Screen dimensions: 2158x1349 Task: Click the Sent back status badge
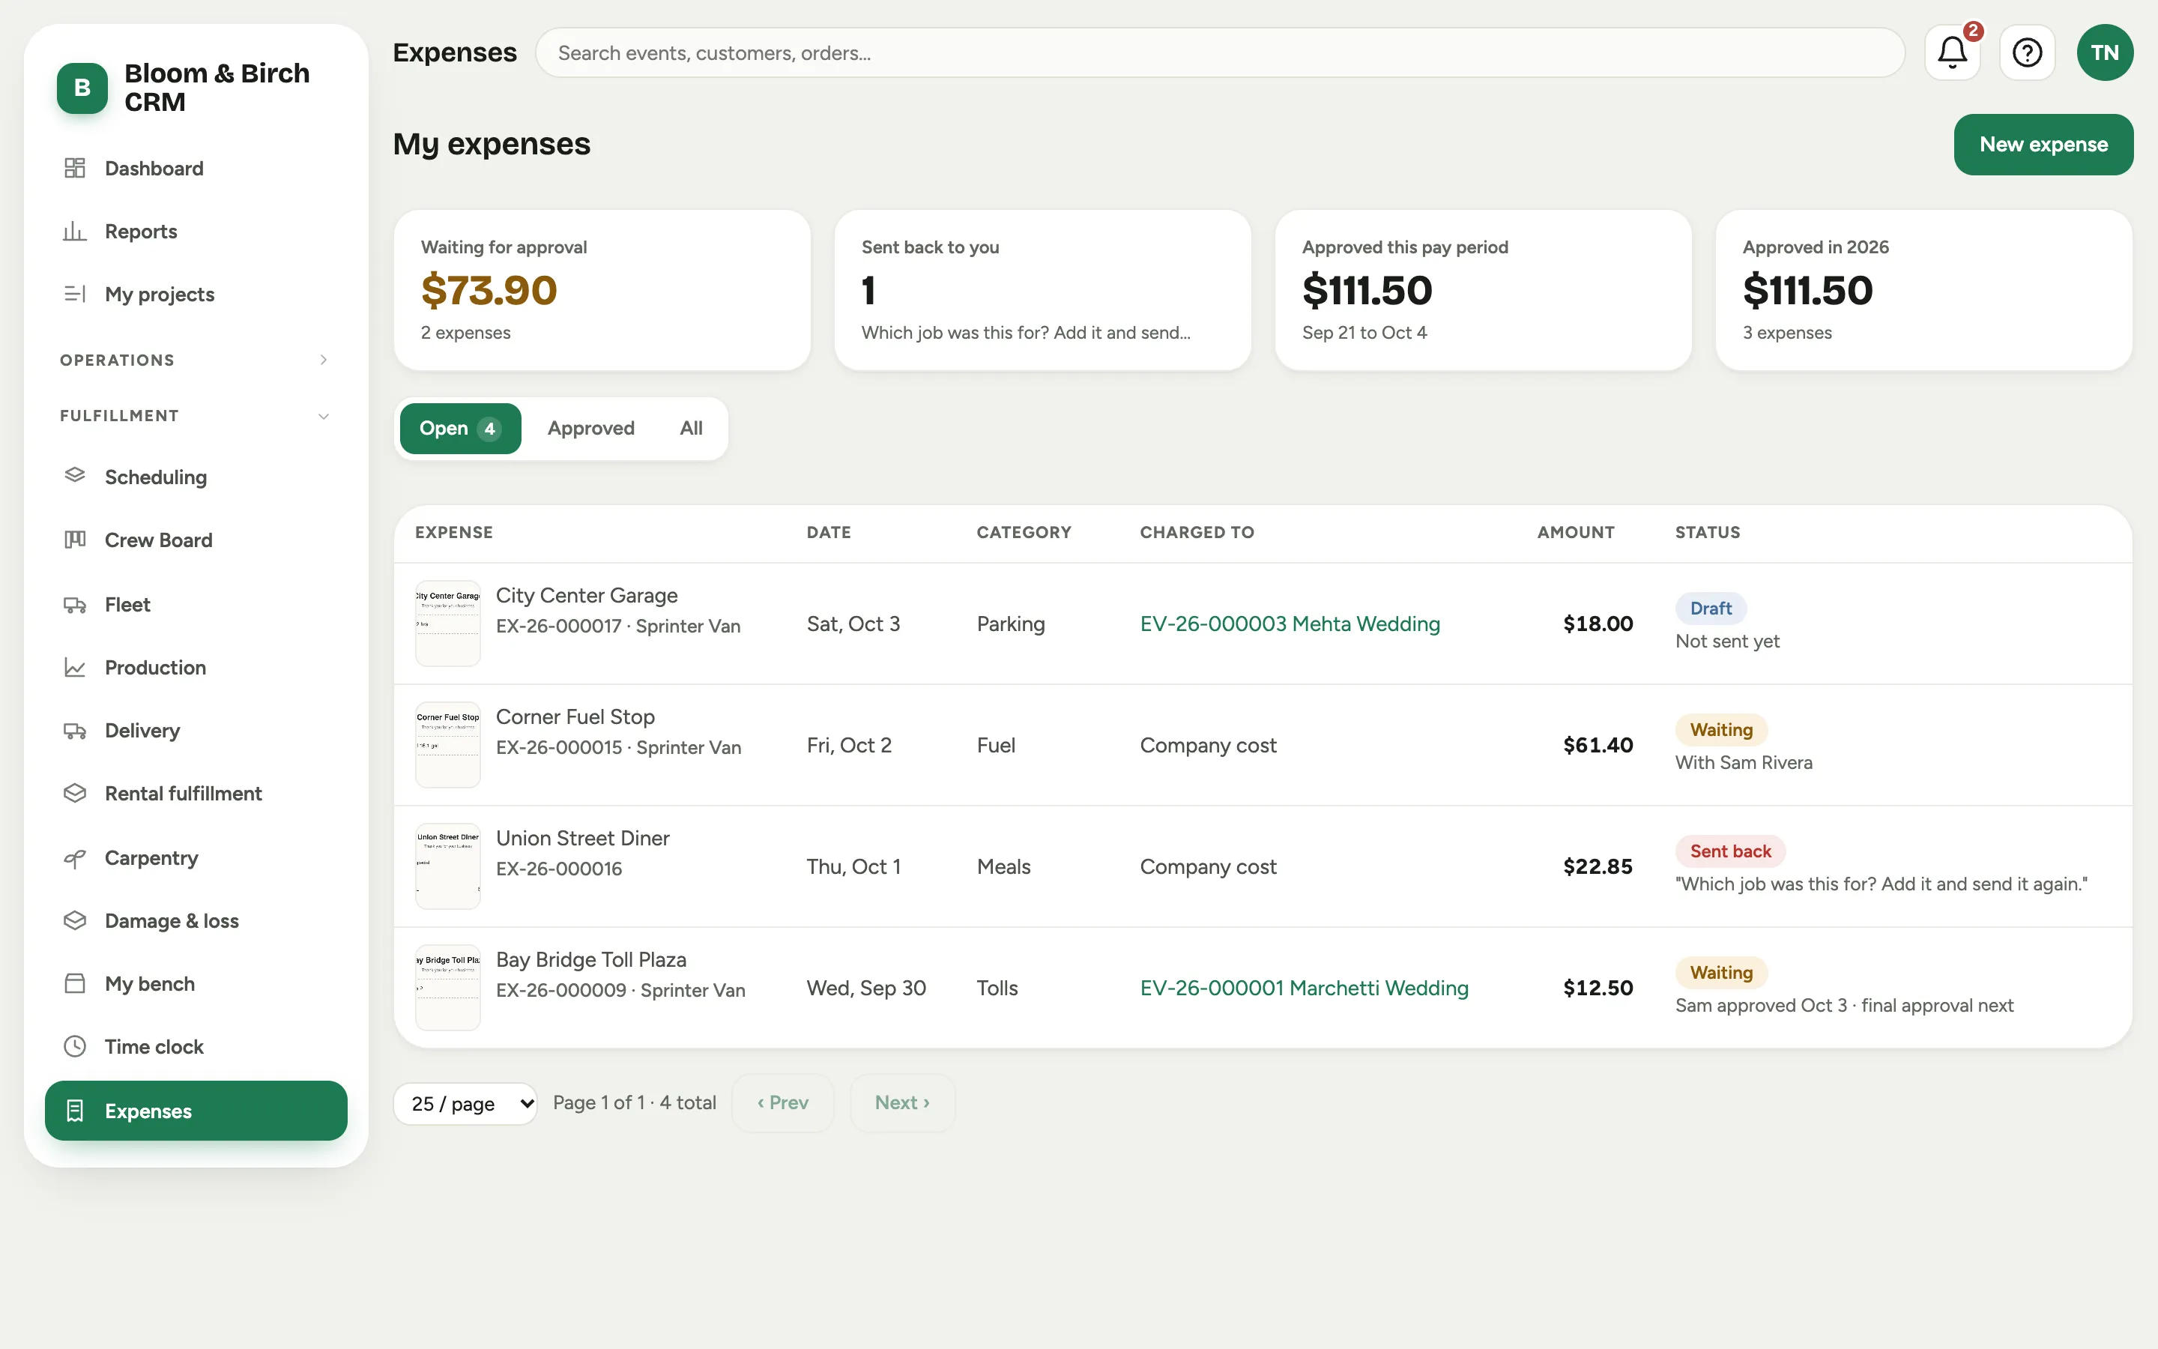[1730, 851]
